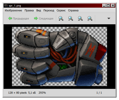Expand the toolbar overflow arrow
Viewport: 119px width, 100px height.
pyautogui.click(x=109, y=18)
